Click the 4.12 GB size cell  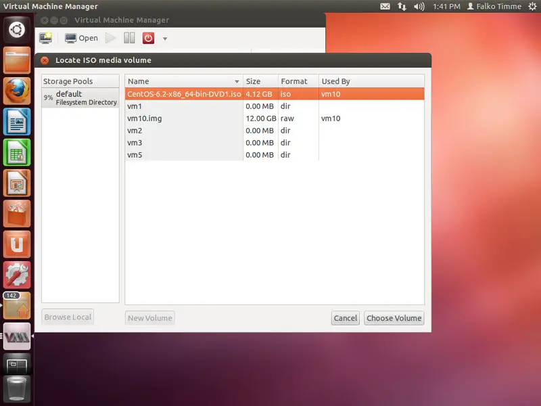pos(259,94)
